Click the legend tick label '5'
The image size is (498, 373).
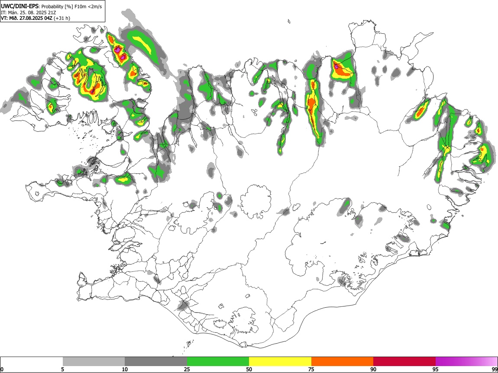[62, 370]
